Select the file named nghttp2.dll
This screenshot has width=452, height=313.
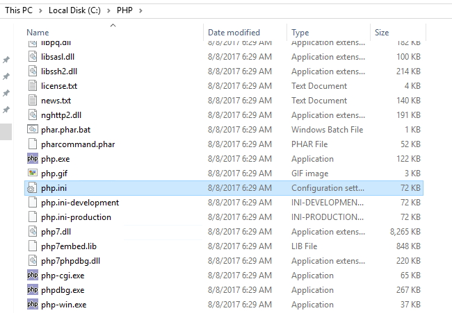(61, 115)
